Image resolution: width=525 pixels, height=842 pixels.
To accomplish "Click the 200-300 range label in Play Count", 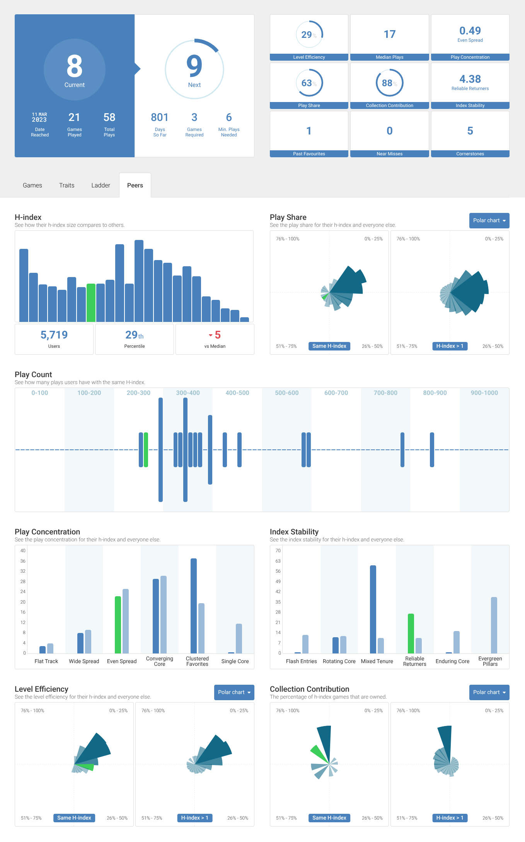I will click(x=138, y=393).
